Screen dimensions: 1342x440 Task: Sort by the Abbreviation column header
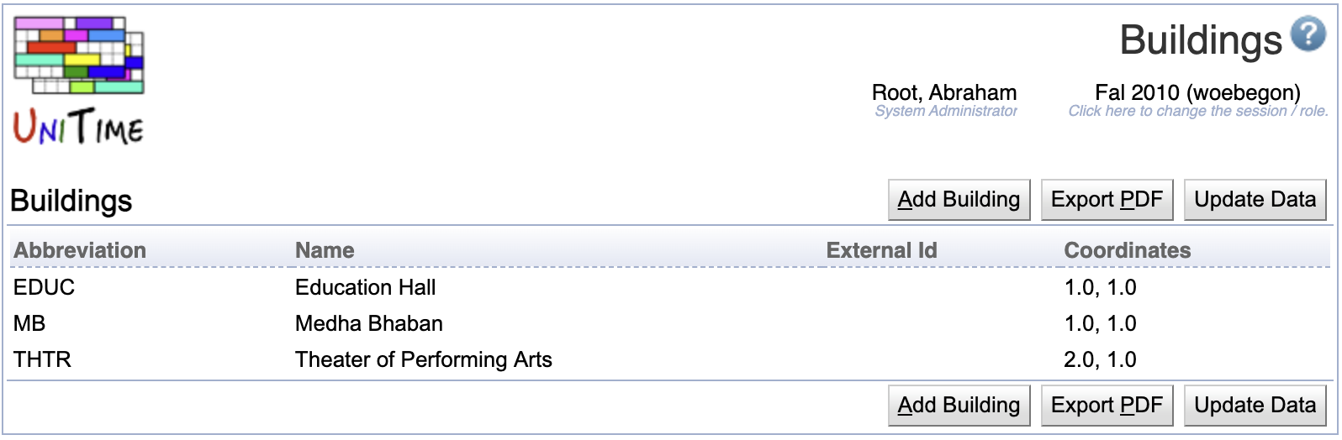80,250
